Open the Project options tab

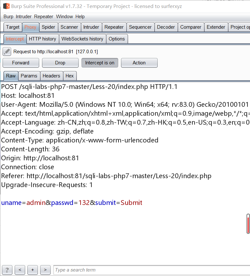click(x=239, y=27)
